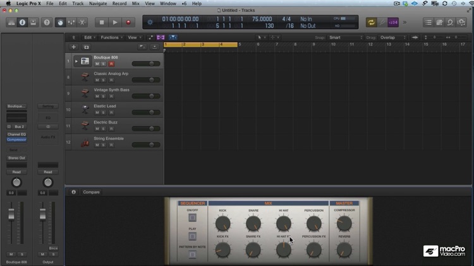Viewport: 474px width, 266px height.
Task: Toggle the count-in 1234 button
Action: tap(393, 22)
